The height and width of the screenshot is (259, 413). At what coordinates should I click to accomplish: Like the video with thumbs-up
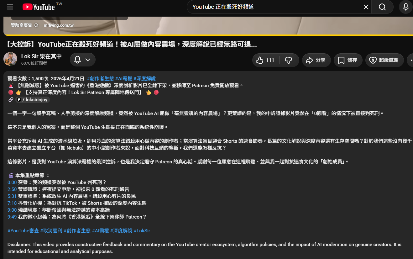click(265, 60)
